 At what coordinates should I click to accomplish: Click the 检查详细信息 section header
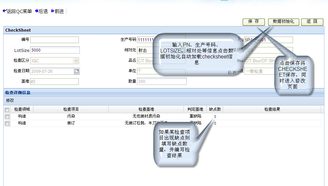18,92
